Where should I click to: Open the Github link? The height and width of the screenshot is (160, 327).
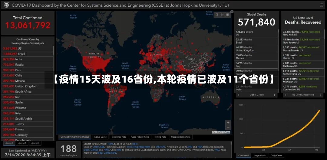tap(94, 150)
